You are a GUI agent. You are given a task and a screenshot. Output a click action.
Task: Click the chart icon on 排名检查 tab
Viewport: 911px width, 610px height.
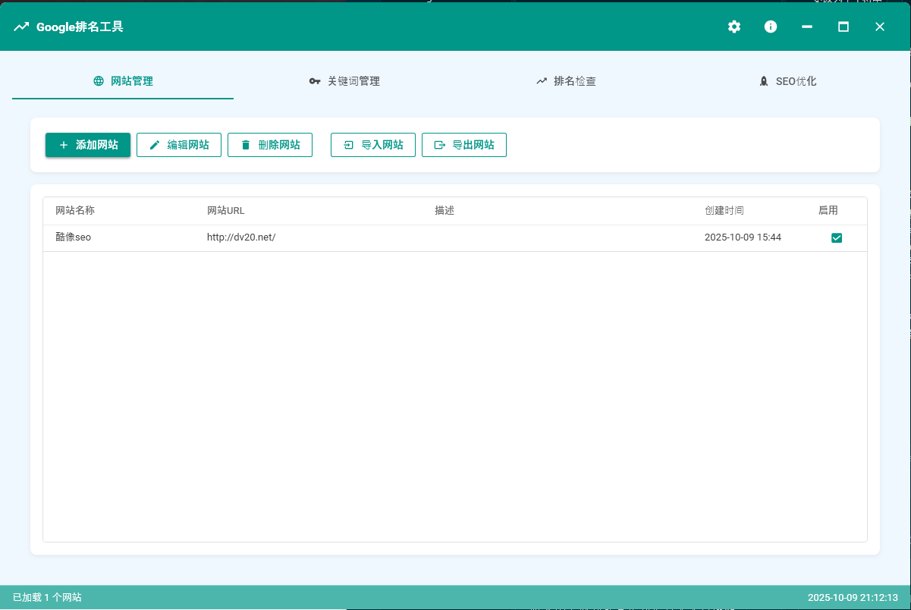542,81
